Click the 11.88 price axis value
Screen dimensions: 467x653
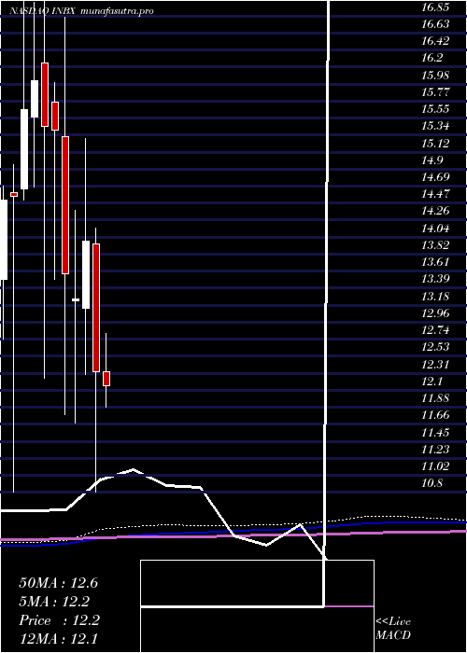pos(435,398)
